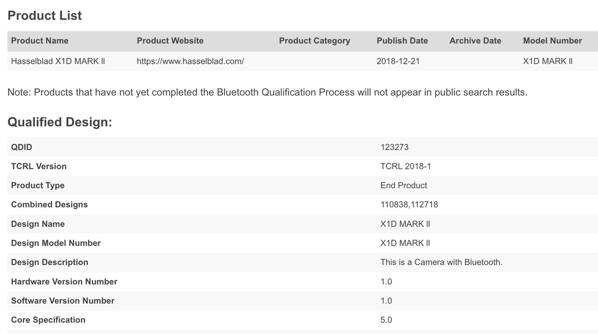Click the Archive Date column header
The width and height of the screenshot is (598, 334).
coord(475,41)
